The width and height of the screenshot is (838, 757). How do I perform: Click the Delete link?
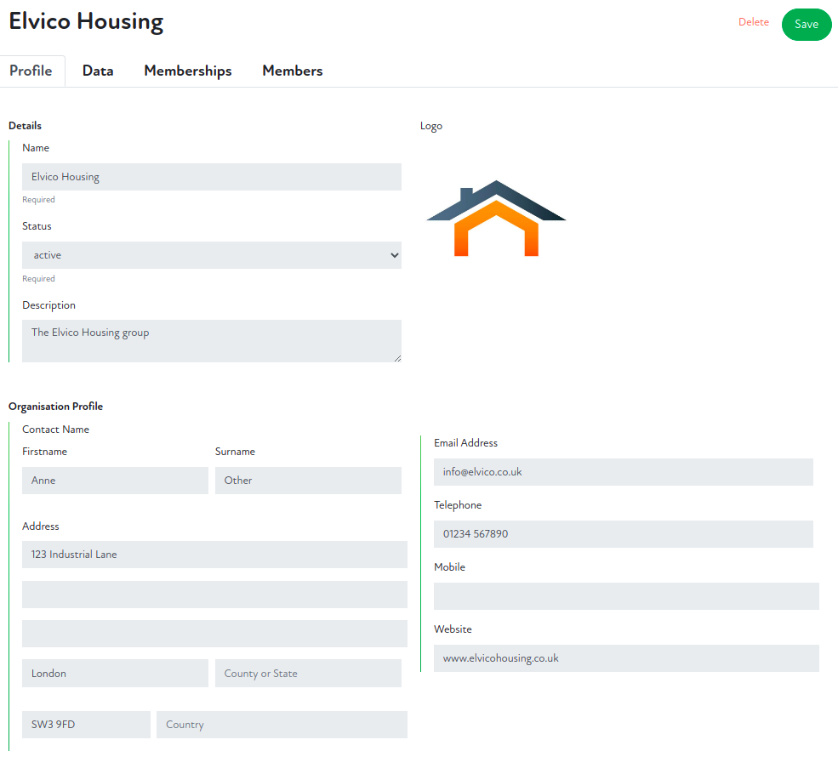(x=753, y=23)
